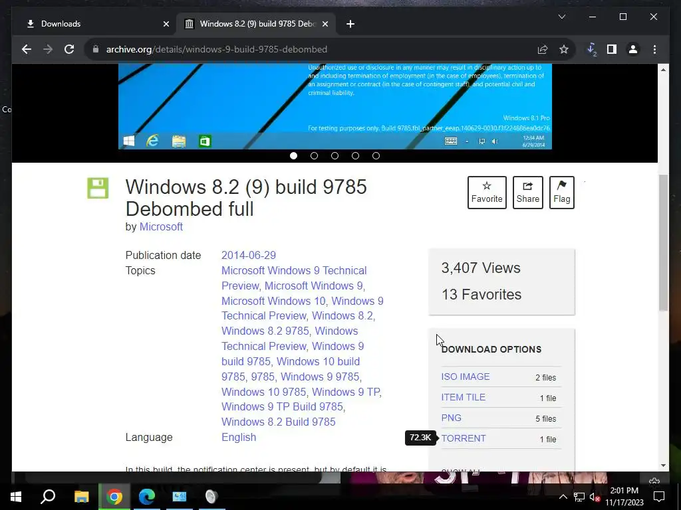Select the fifth screenshot carousel dot

pos(376,155)
